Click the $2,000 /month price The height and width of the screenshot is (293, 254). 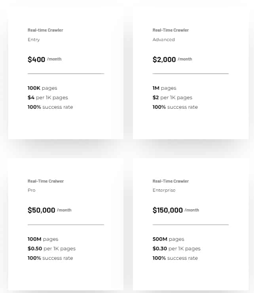point(172,59)
